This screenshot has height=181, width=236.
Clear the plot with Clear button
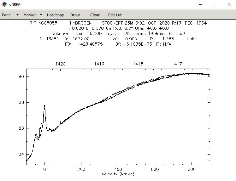[x=95, y=15]
